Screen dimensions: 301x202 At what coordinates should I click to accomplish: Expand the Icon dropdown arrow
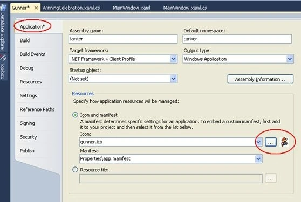point(258,142)
